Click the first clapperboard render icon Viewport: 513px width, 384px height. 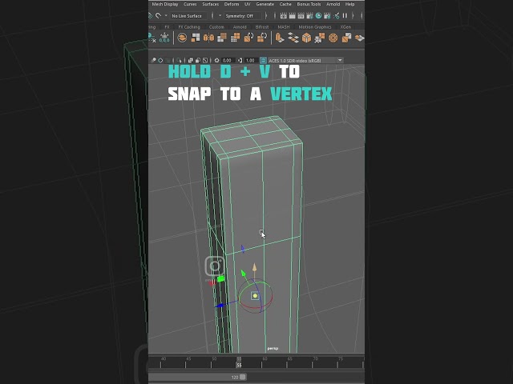(283, 16)
